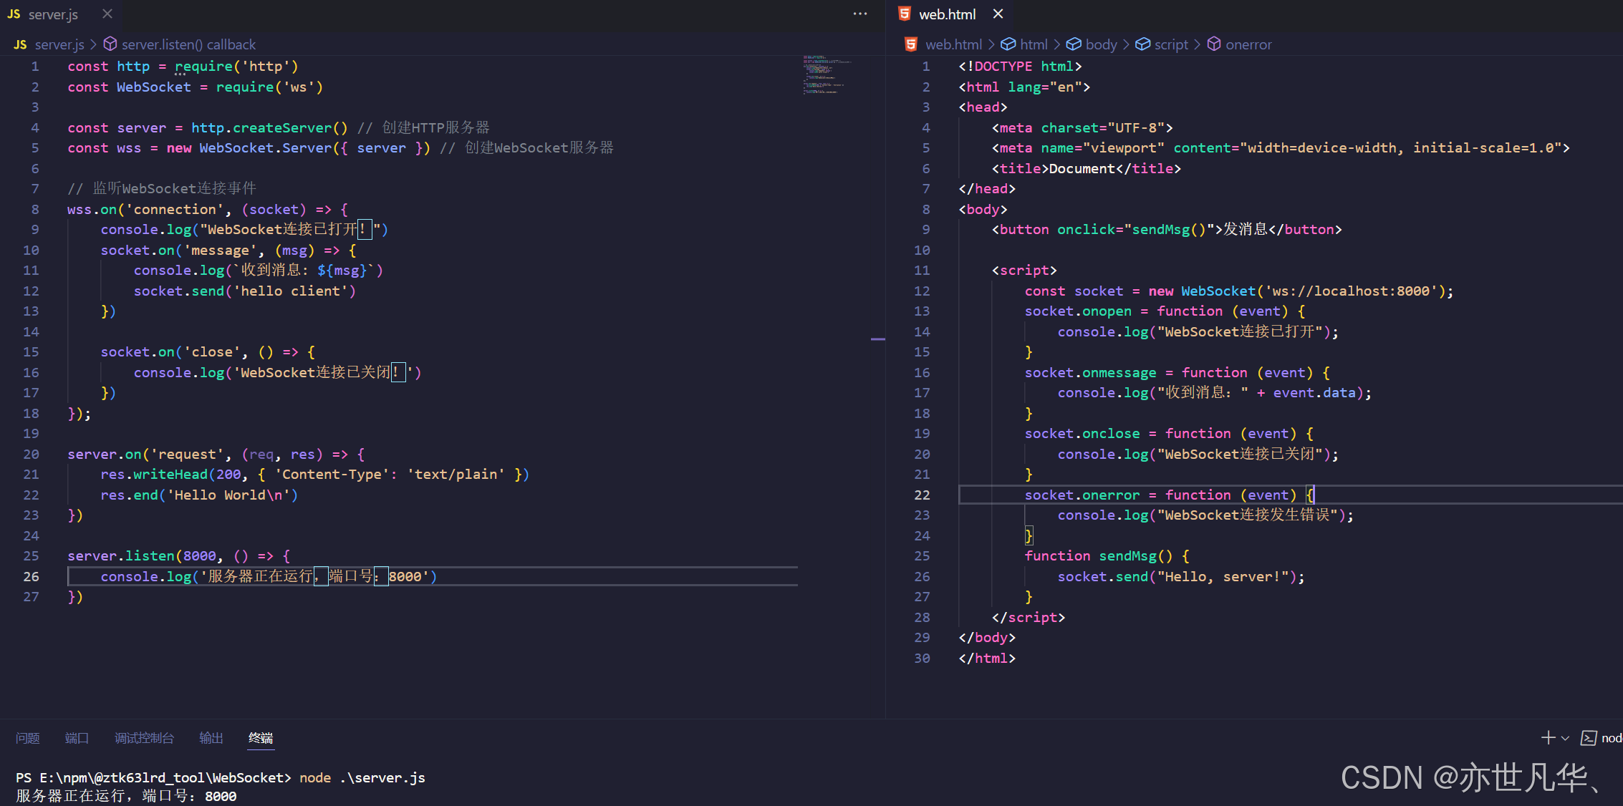
Task: Click 'Hello World\n' string in server.js
Action: tap(228, 495)
